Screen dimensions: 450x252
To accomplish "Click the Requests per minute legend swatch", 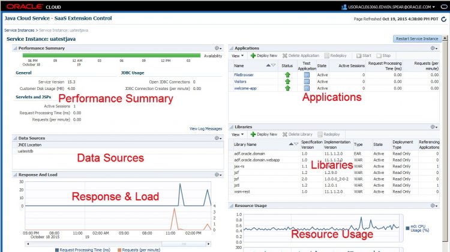I will tap(119, 250).
